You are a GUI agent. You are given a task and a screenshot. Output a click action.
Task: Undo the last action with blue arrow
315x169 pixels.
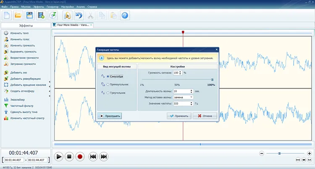click(79, 15)
